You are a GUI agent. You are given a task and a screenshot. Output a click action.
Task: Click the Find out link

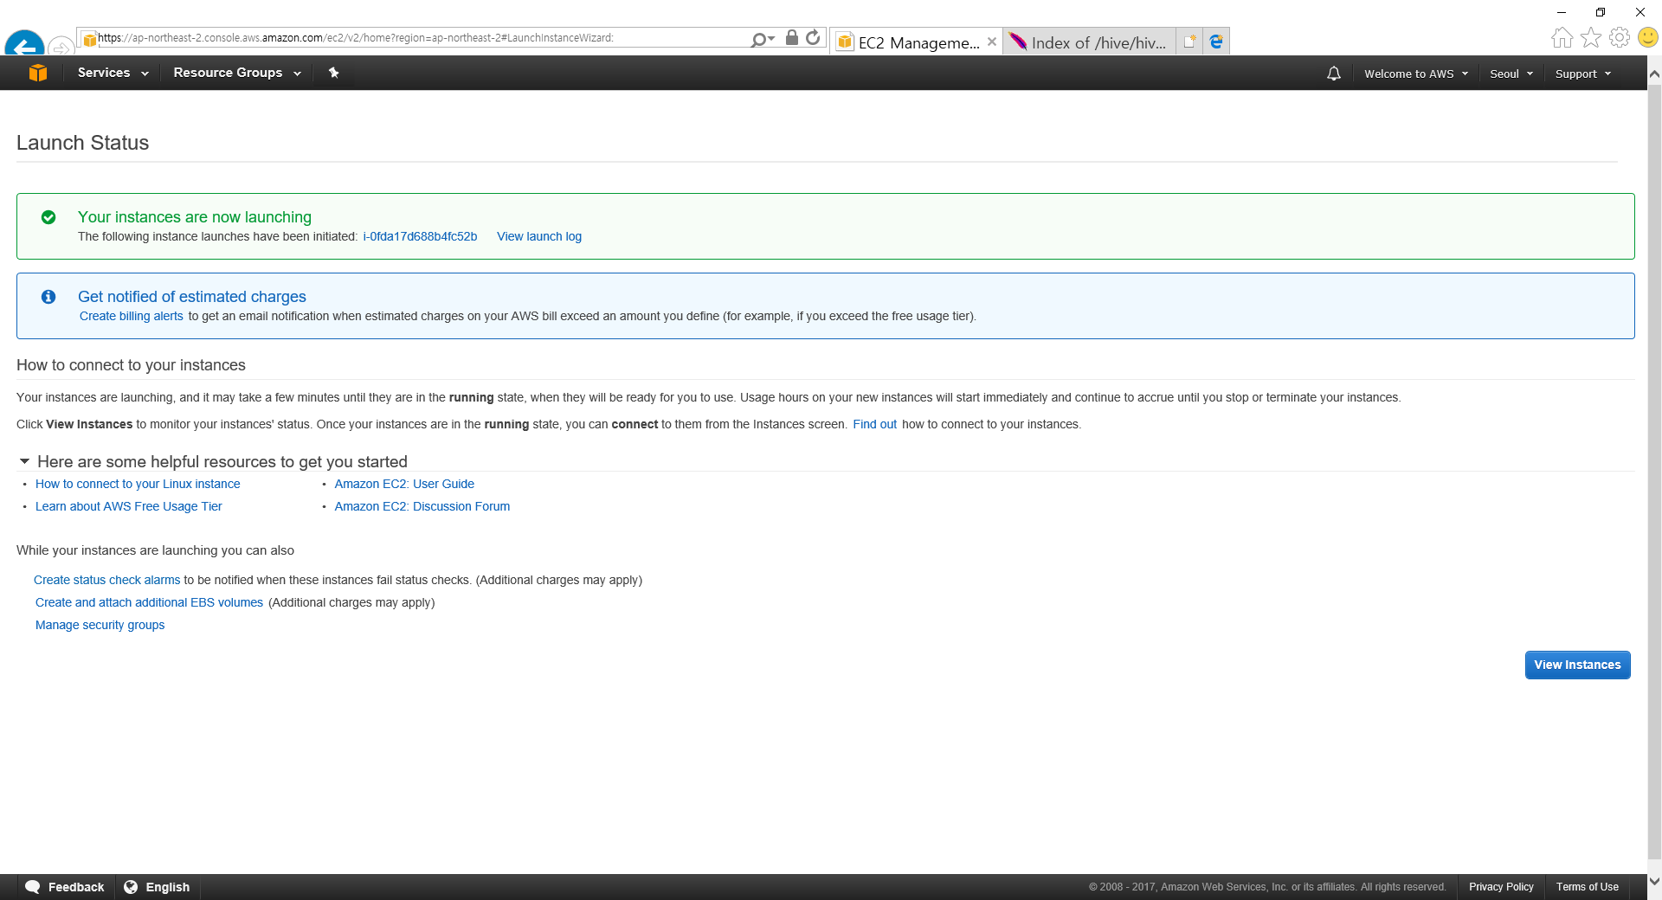[874, 424]
